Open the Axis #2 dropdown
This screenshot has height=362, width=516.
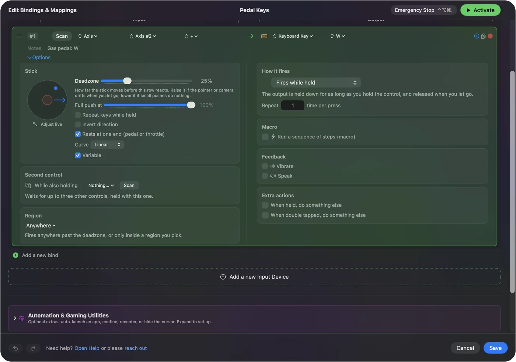coord(143,36)
